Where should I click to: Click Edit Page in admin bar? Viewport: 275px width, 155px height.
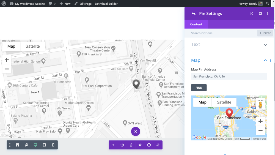83,4
